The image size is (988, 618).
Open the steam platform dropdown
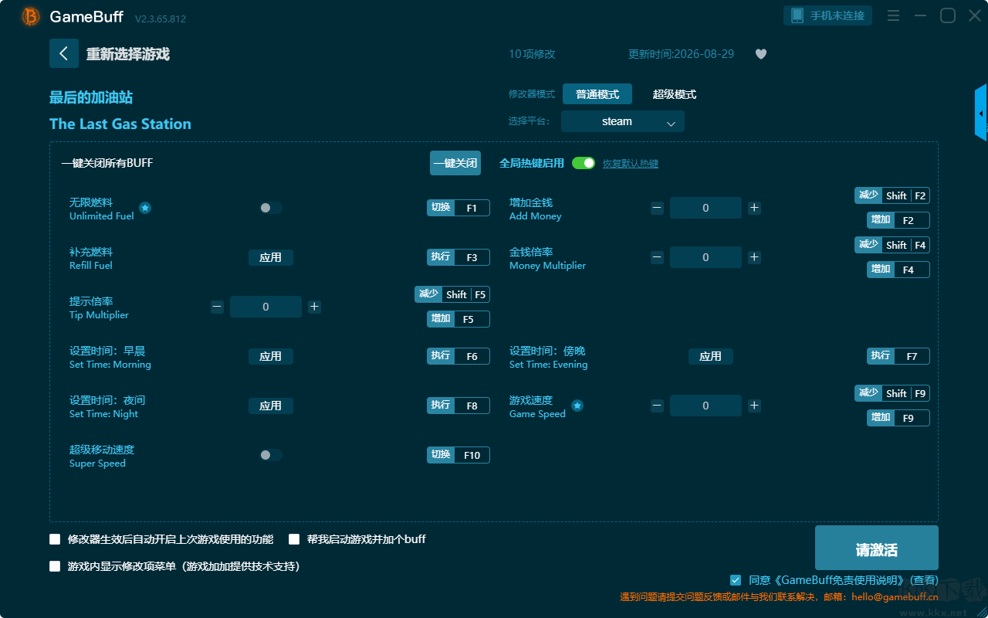tap(623, 121)
